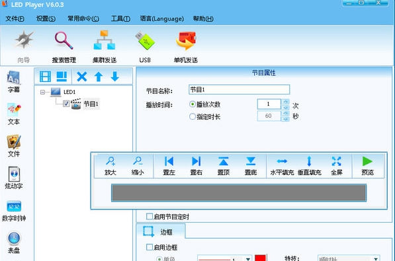Enable 启用边框 checkbox

pos(150,247)
